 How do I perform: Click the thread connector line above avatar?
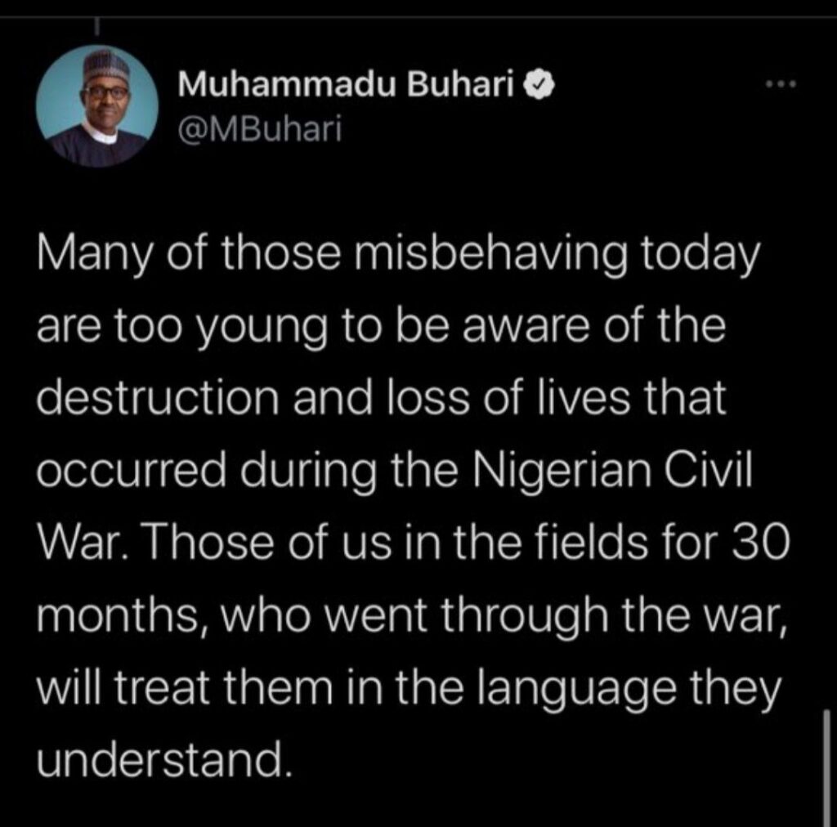(96, 28)
